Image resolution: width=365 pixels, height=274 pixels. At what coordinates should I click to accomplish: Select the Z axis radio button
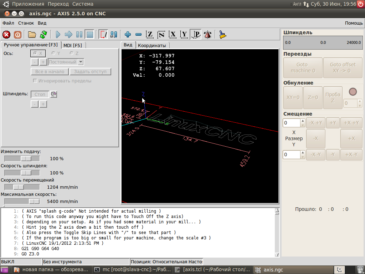point(72,53)
